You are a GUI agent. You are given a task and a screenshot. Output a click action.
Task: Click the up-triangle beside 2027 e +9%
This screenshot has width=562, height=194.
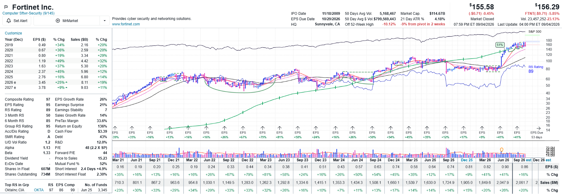point(66,88)
